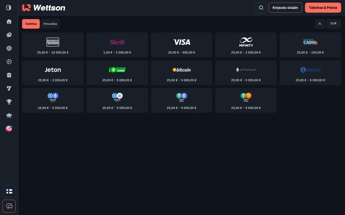Select the USDT with Ethereum logo card
Image resolution: width=345 pixels, height=215 pixels.
pyautogui.click(x=182, y=100)
